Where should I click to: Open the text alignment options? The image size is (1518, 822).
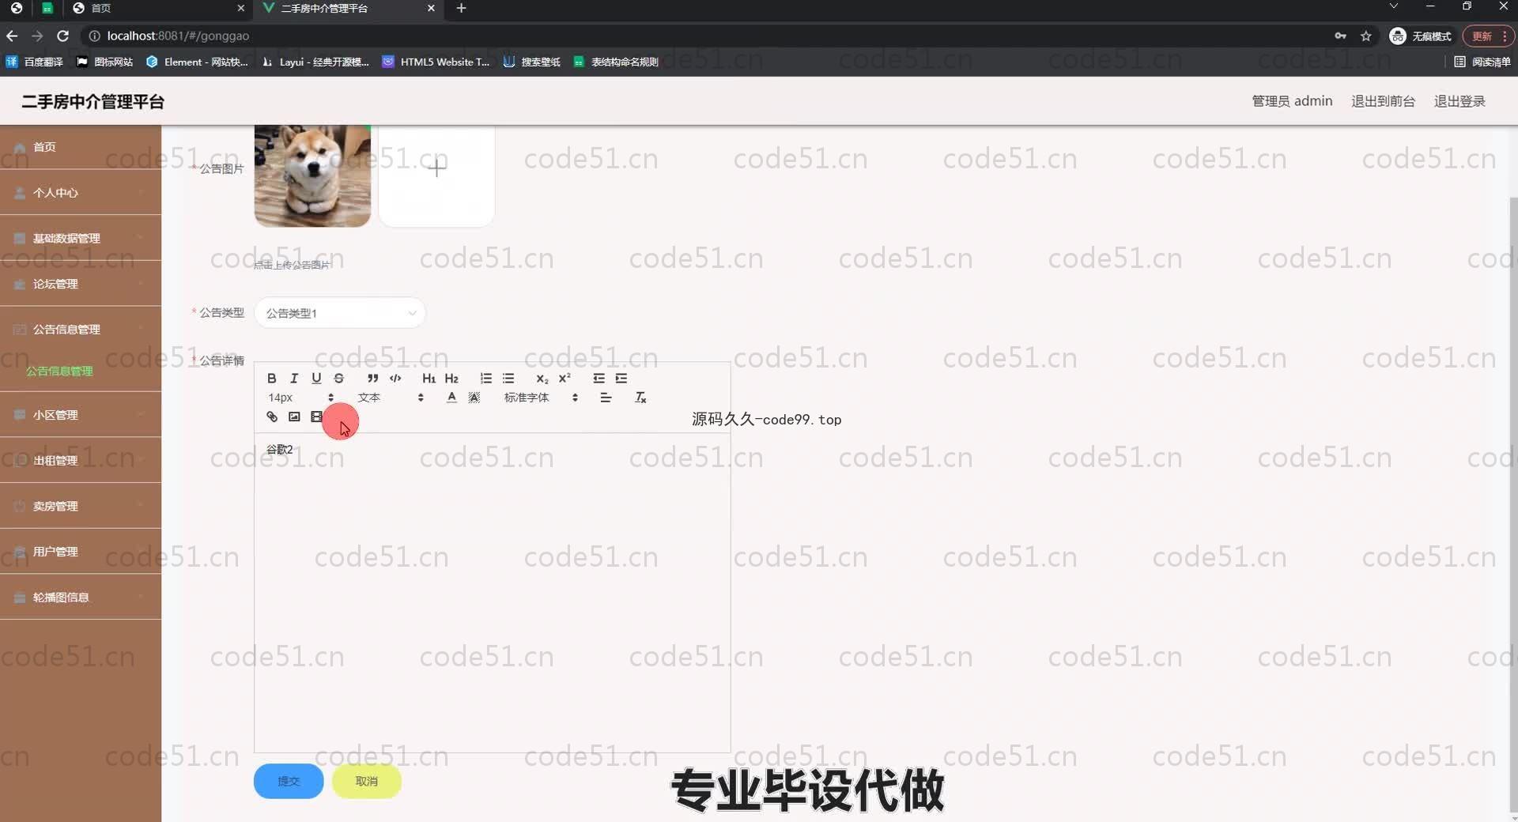(606, 398)
